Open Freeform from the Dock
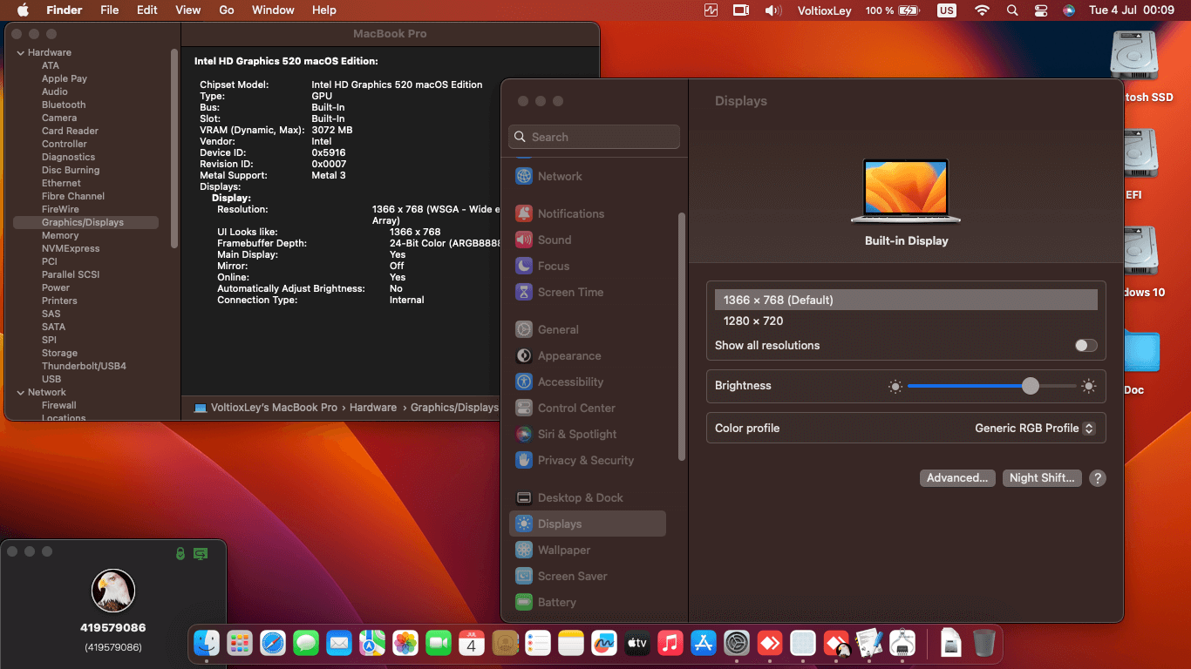The height and width of the screenshot is (669, 1191). [x=604, y=644]
